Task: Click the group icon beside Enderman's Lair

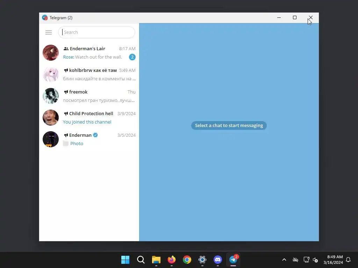Action: point(66,49)
